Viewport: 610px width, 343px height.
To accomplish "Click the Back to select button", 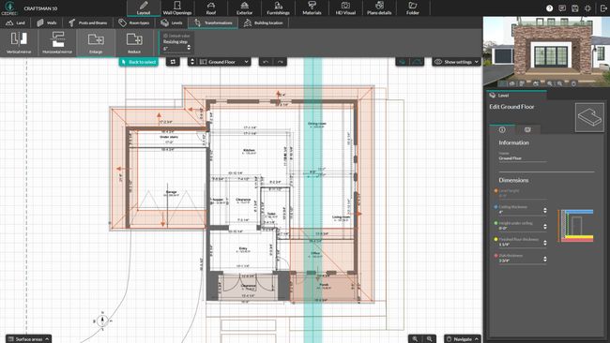I will (139, 62).
